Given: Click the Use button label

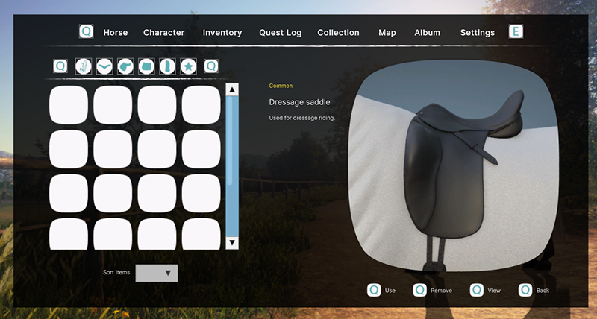Looking at the screenshot, I should 390,291.
